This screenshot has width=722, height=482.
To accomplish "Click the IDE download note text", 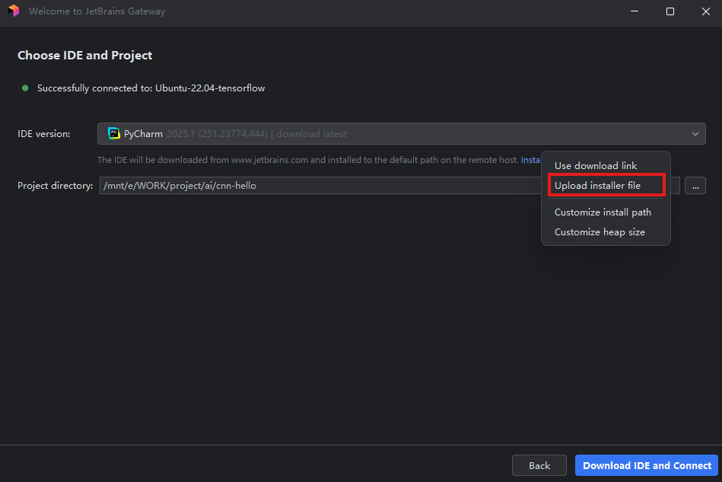I will [307, 160].
